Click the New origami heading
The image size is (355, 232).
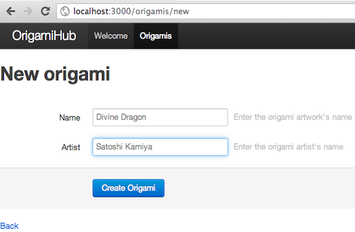(x=56, y=74)
